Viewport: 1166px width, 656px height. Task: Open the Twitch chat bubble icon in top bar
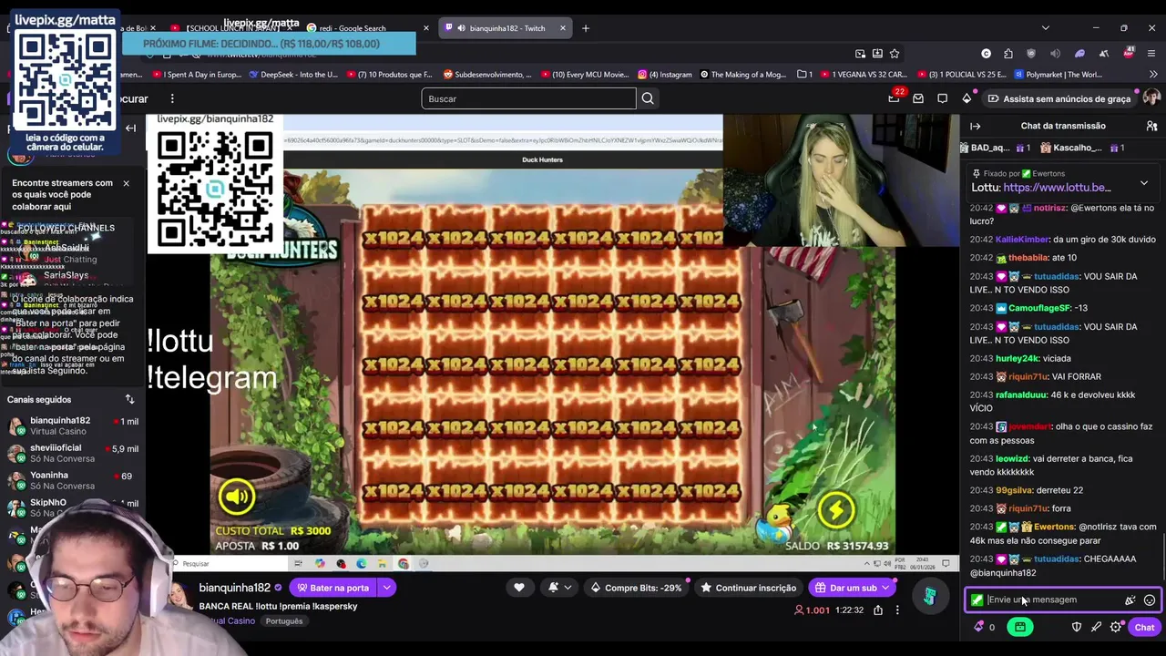click(x=943, y=98)
